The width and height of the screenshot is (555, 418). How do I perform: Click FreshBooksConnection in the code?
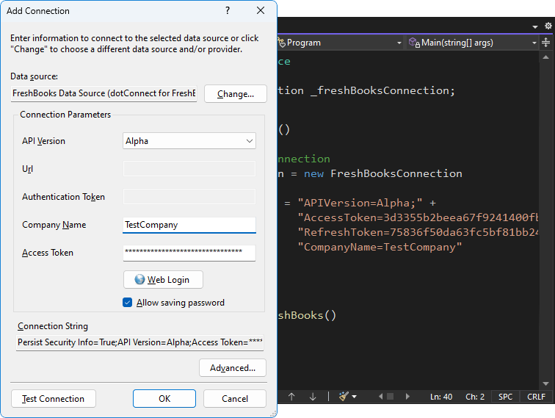(x=396, y=173)
